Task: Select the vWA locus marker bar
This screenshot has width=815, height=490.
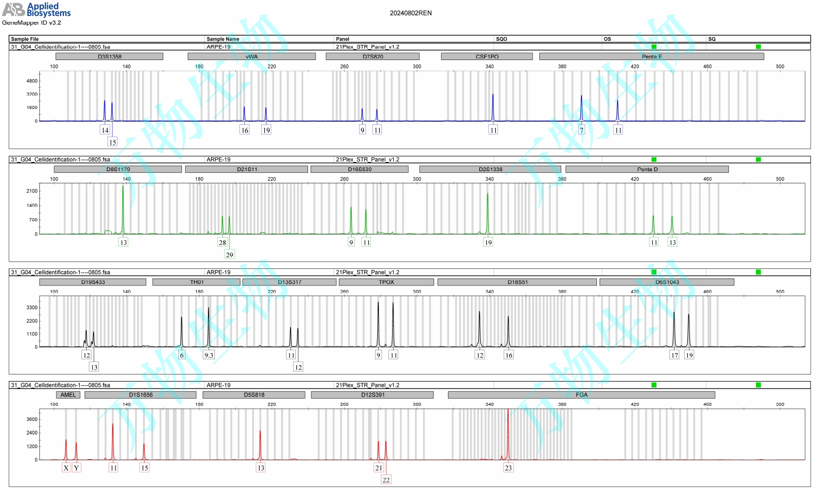Action: coord(252,56)
